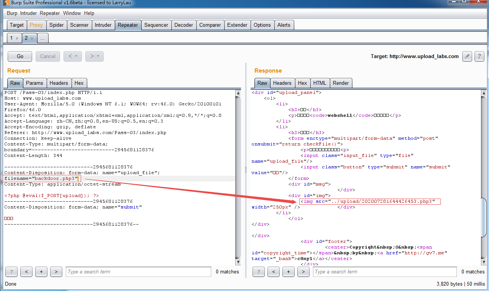The height and width of the screenshot is (291, 489).
Task: Switch to the Options tab
Action: (x=262, y=25)
